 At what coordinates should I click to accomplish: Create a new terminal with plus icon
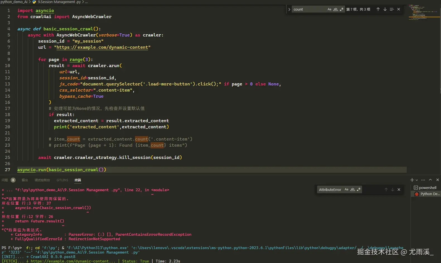click(412, 180)
